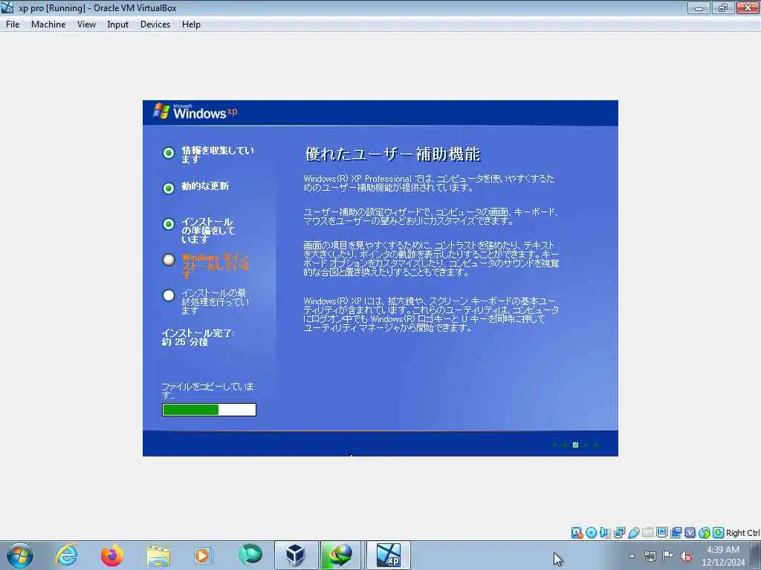Screen dimensions: 761x570
Task: Restore down the VirtualBox window
Action: tap(723, 7)
